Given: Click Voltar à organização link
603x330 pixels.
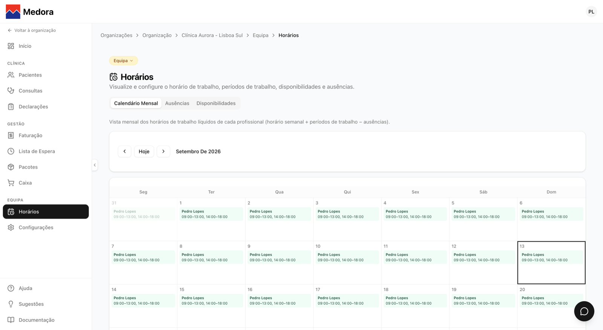Looking at the screenshot, I should [32, 30].
